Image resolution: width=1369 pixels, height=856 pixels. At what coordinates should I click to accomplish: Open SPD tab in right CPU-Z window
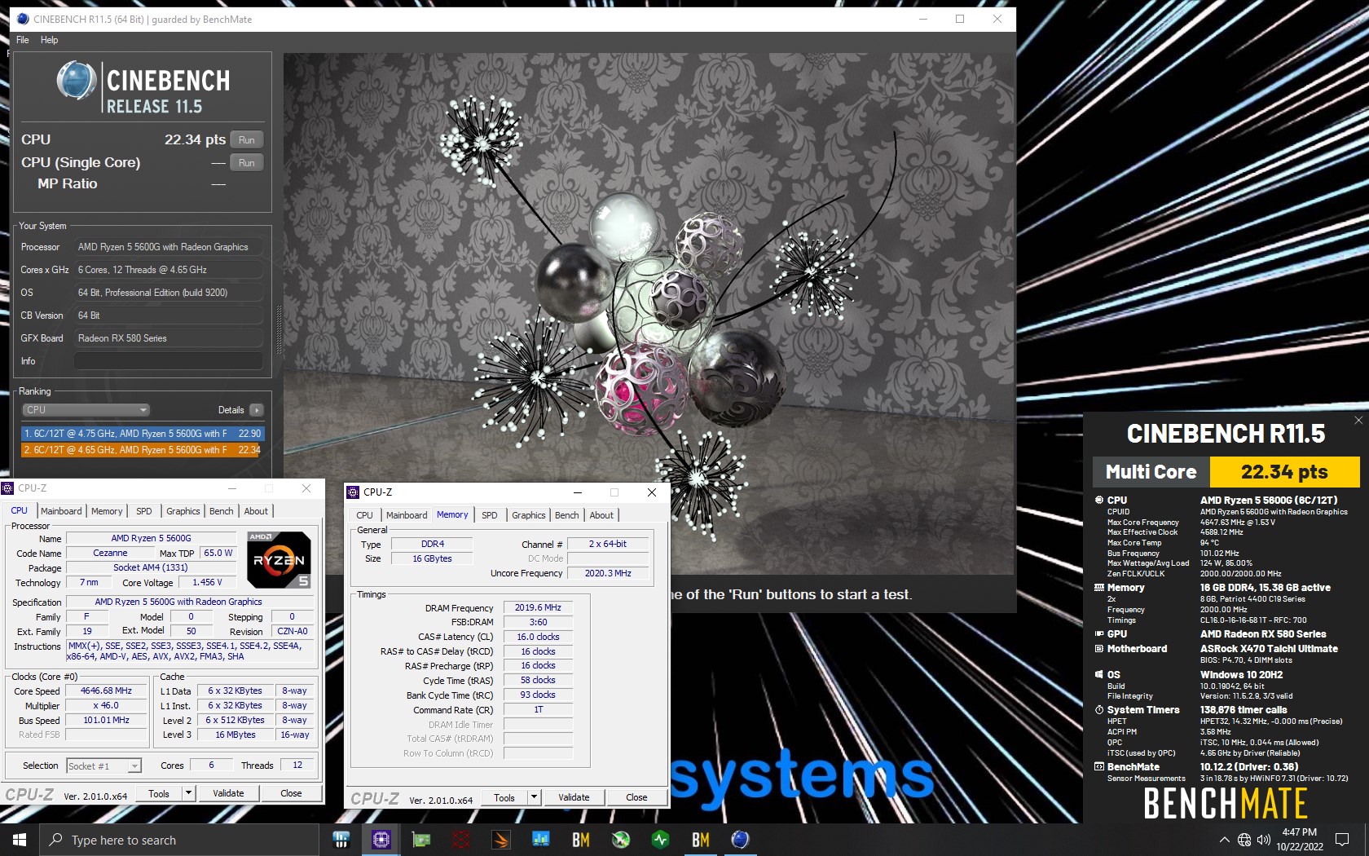(x=489, y=515)
